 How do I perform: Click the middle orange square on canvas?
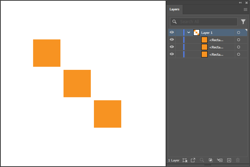click(x=77, y=83)
